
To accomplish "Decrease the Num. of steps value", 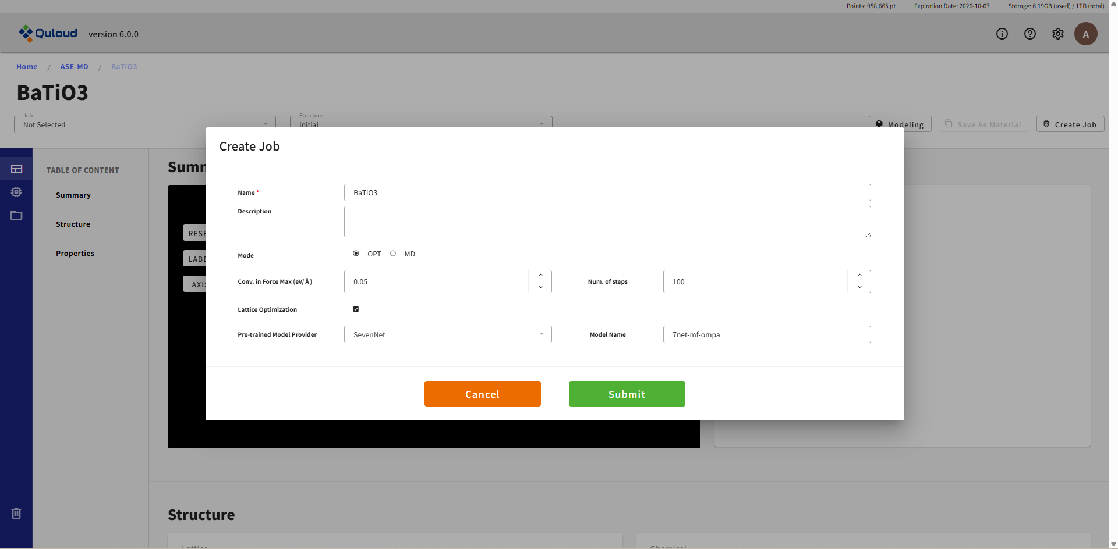I will (859, 287).
